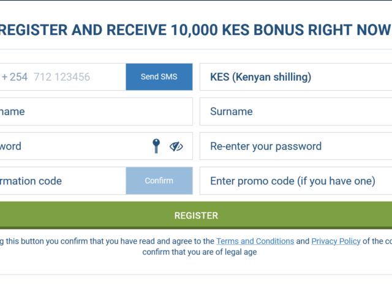
Task: Open the KES (Kenyan shilling) currency dropdown
Action: coord(296,77)
